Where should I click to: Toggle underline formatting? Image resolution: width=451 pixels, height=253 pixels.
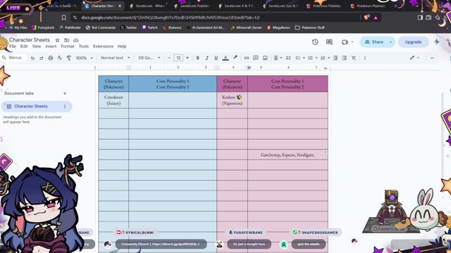pyautogui.click(x=216, y=58)
